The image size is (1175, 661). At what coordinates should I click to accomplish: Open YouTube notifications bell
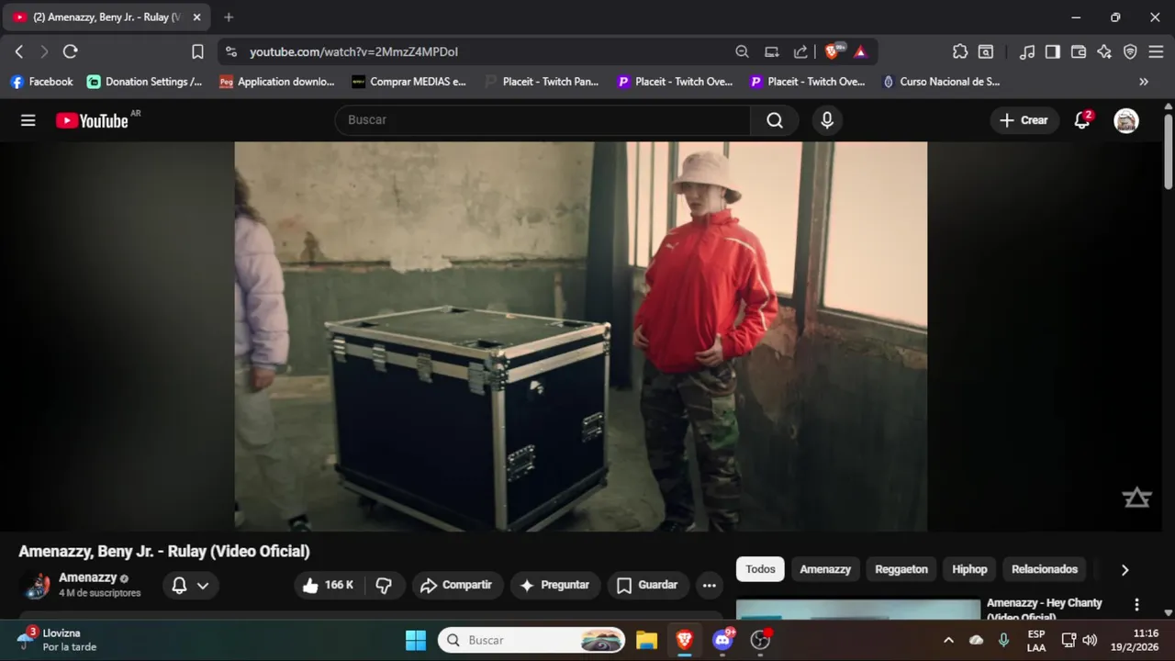tap(1082, 120)
